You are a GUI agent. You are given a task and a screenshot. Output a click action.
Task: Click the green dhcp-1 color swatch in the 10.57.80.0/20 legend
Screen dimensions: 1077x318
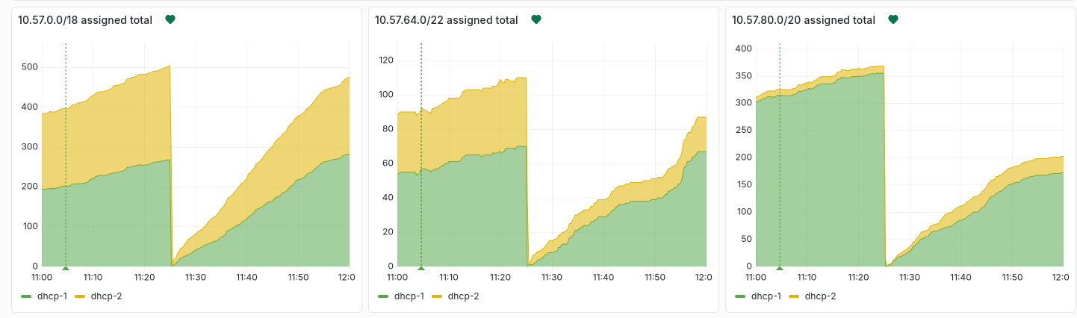pyautogui.click(x=741, y=296)
